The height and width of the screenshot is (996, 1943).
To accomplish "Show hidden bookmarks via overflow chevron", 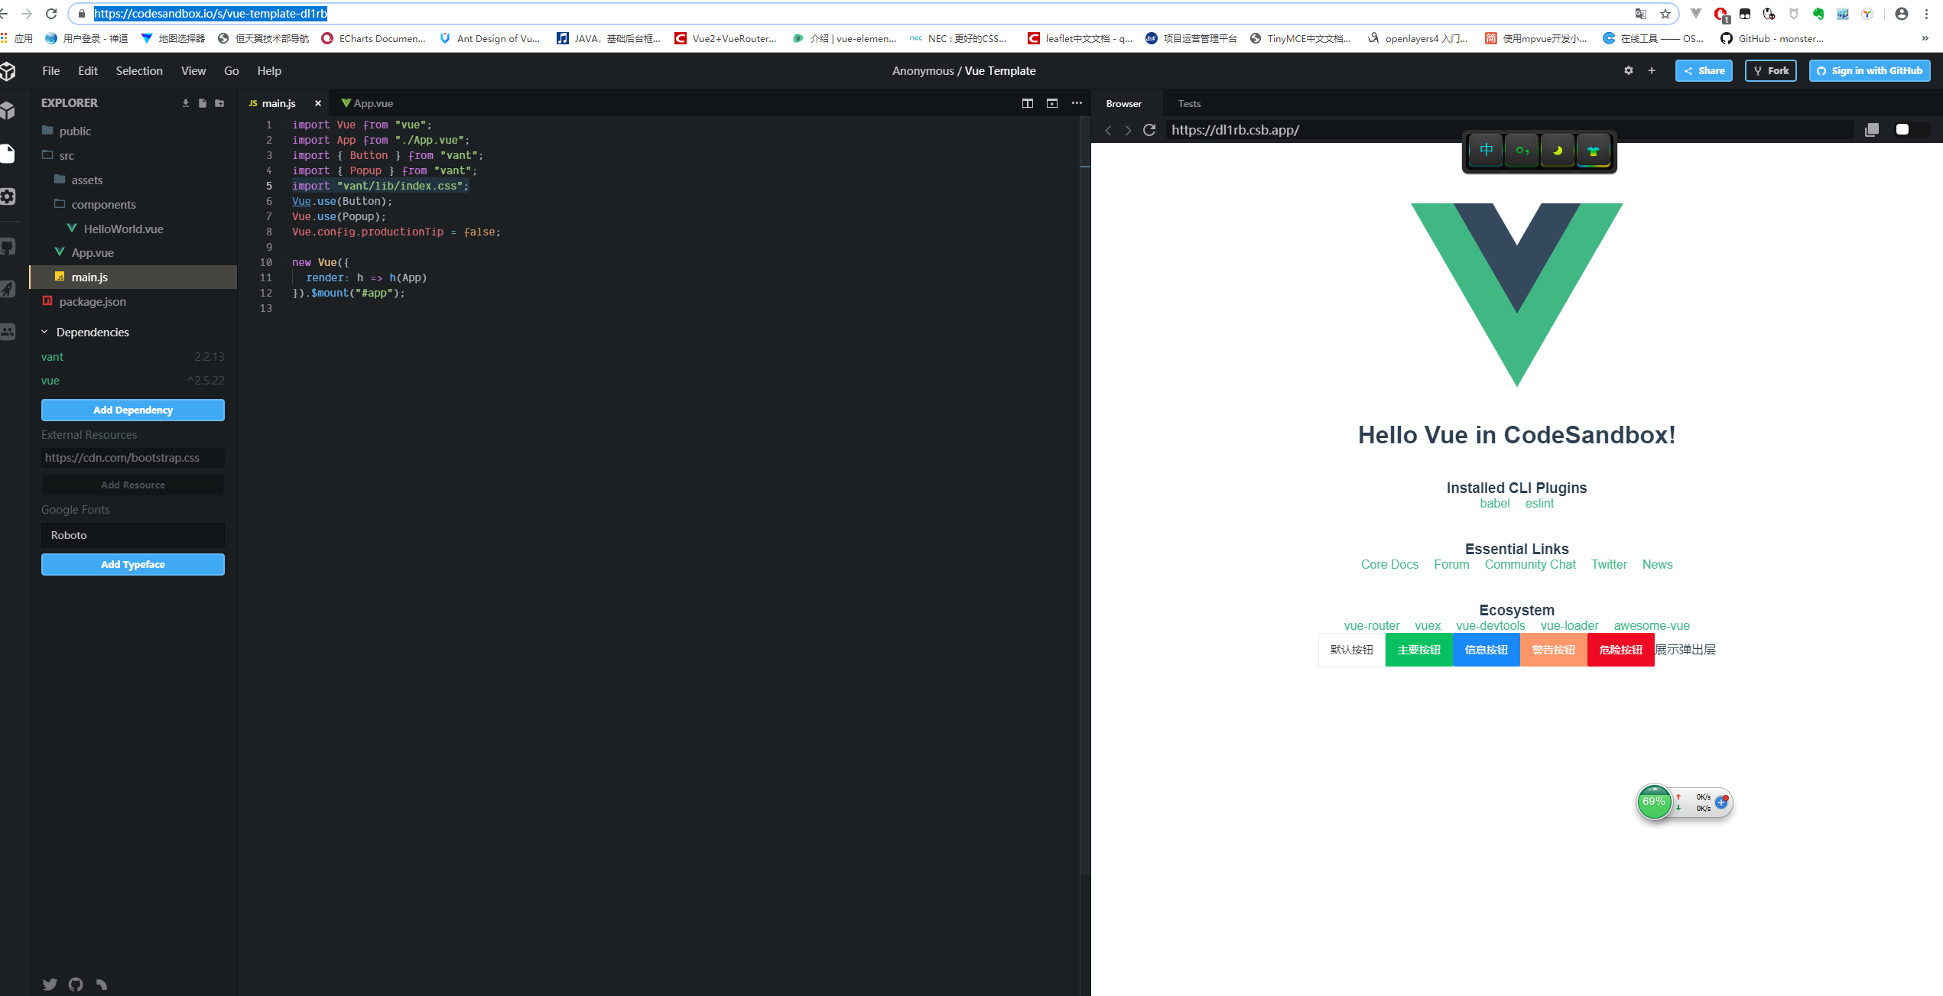I will point(1925,38).
